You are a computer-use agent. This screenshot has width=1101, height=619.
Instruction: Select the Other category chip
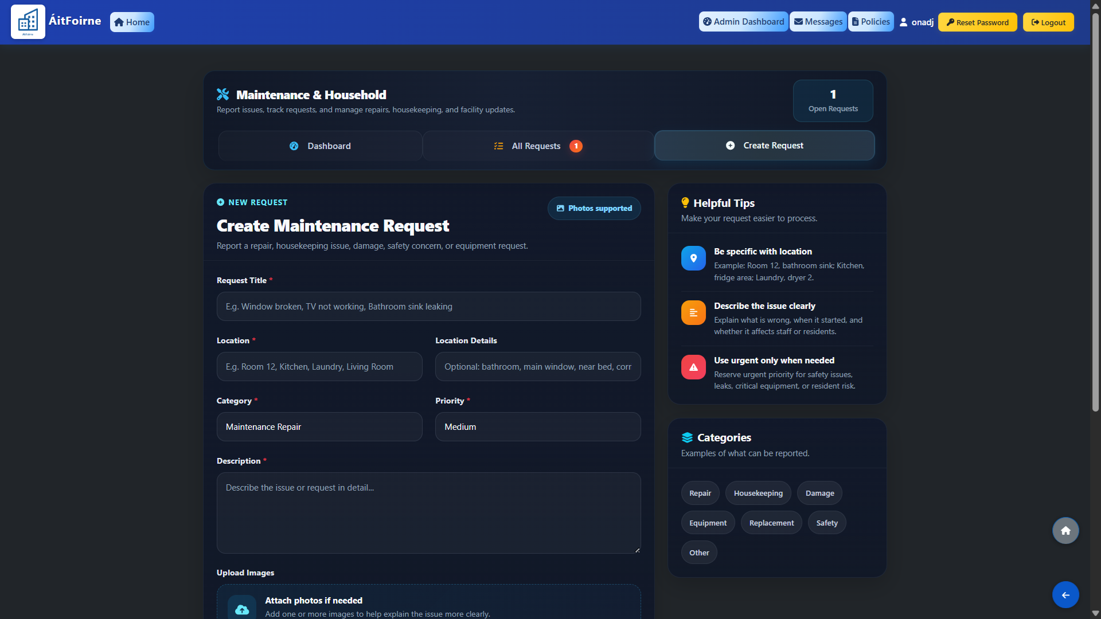pos(699,553)
